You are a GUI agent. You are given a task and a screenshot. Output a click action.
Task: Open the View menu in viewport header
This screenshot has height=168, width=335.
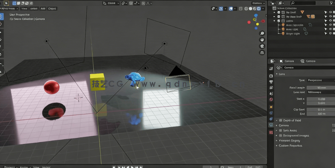coord(24,9)
